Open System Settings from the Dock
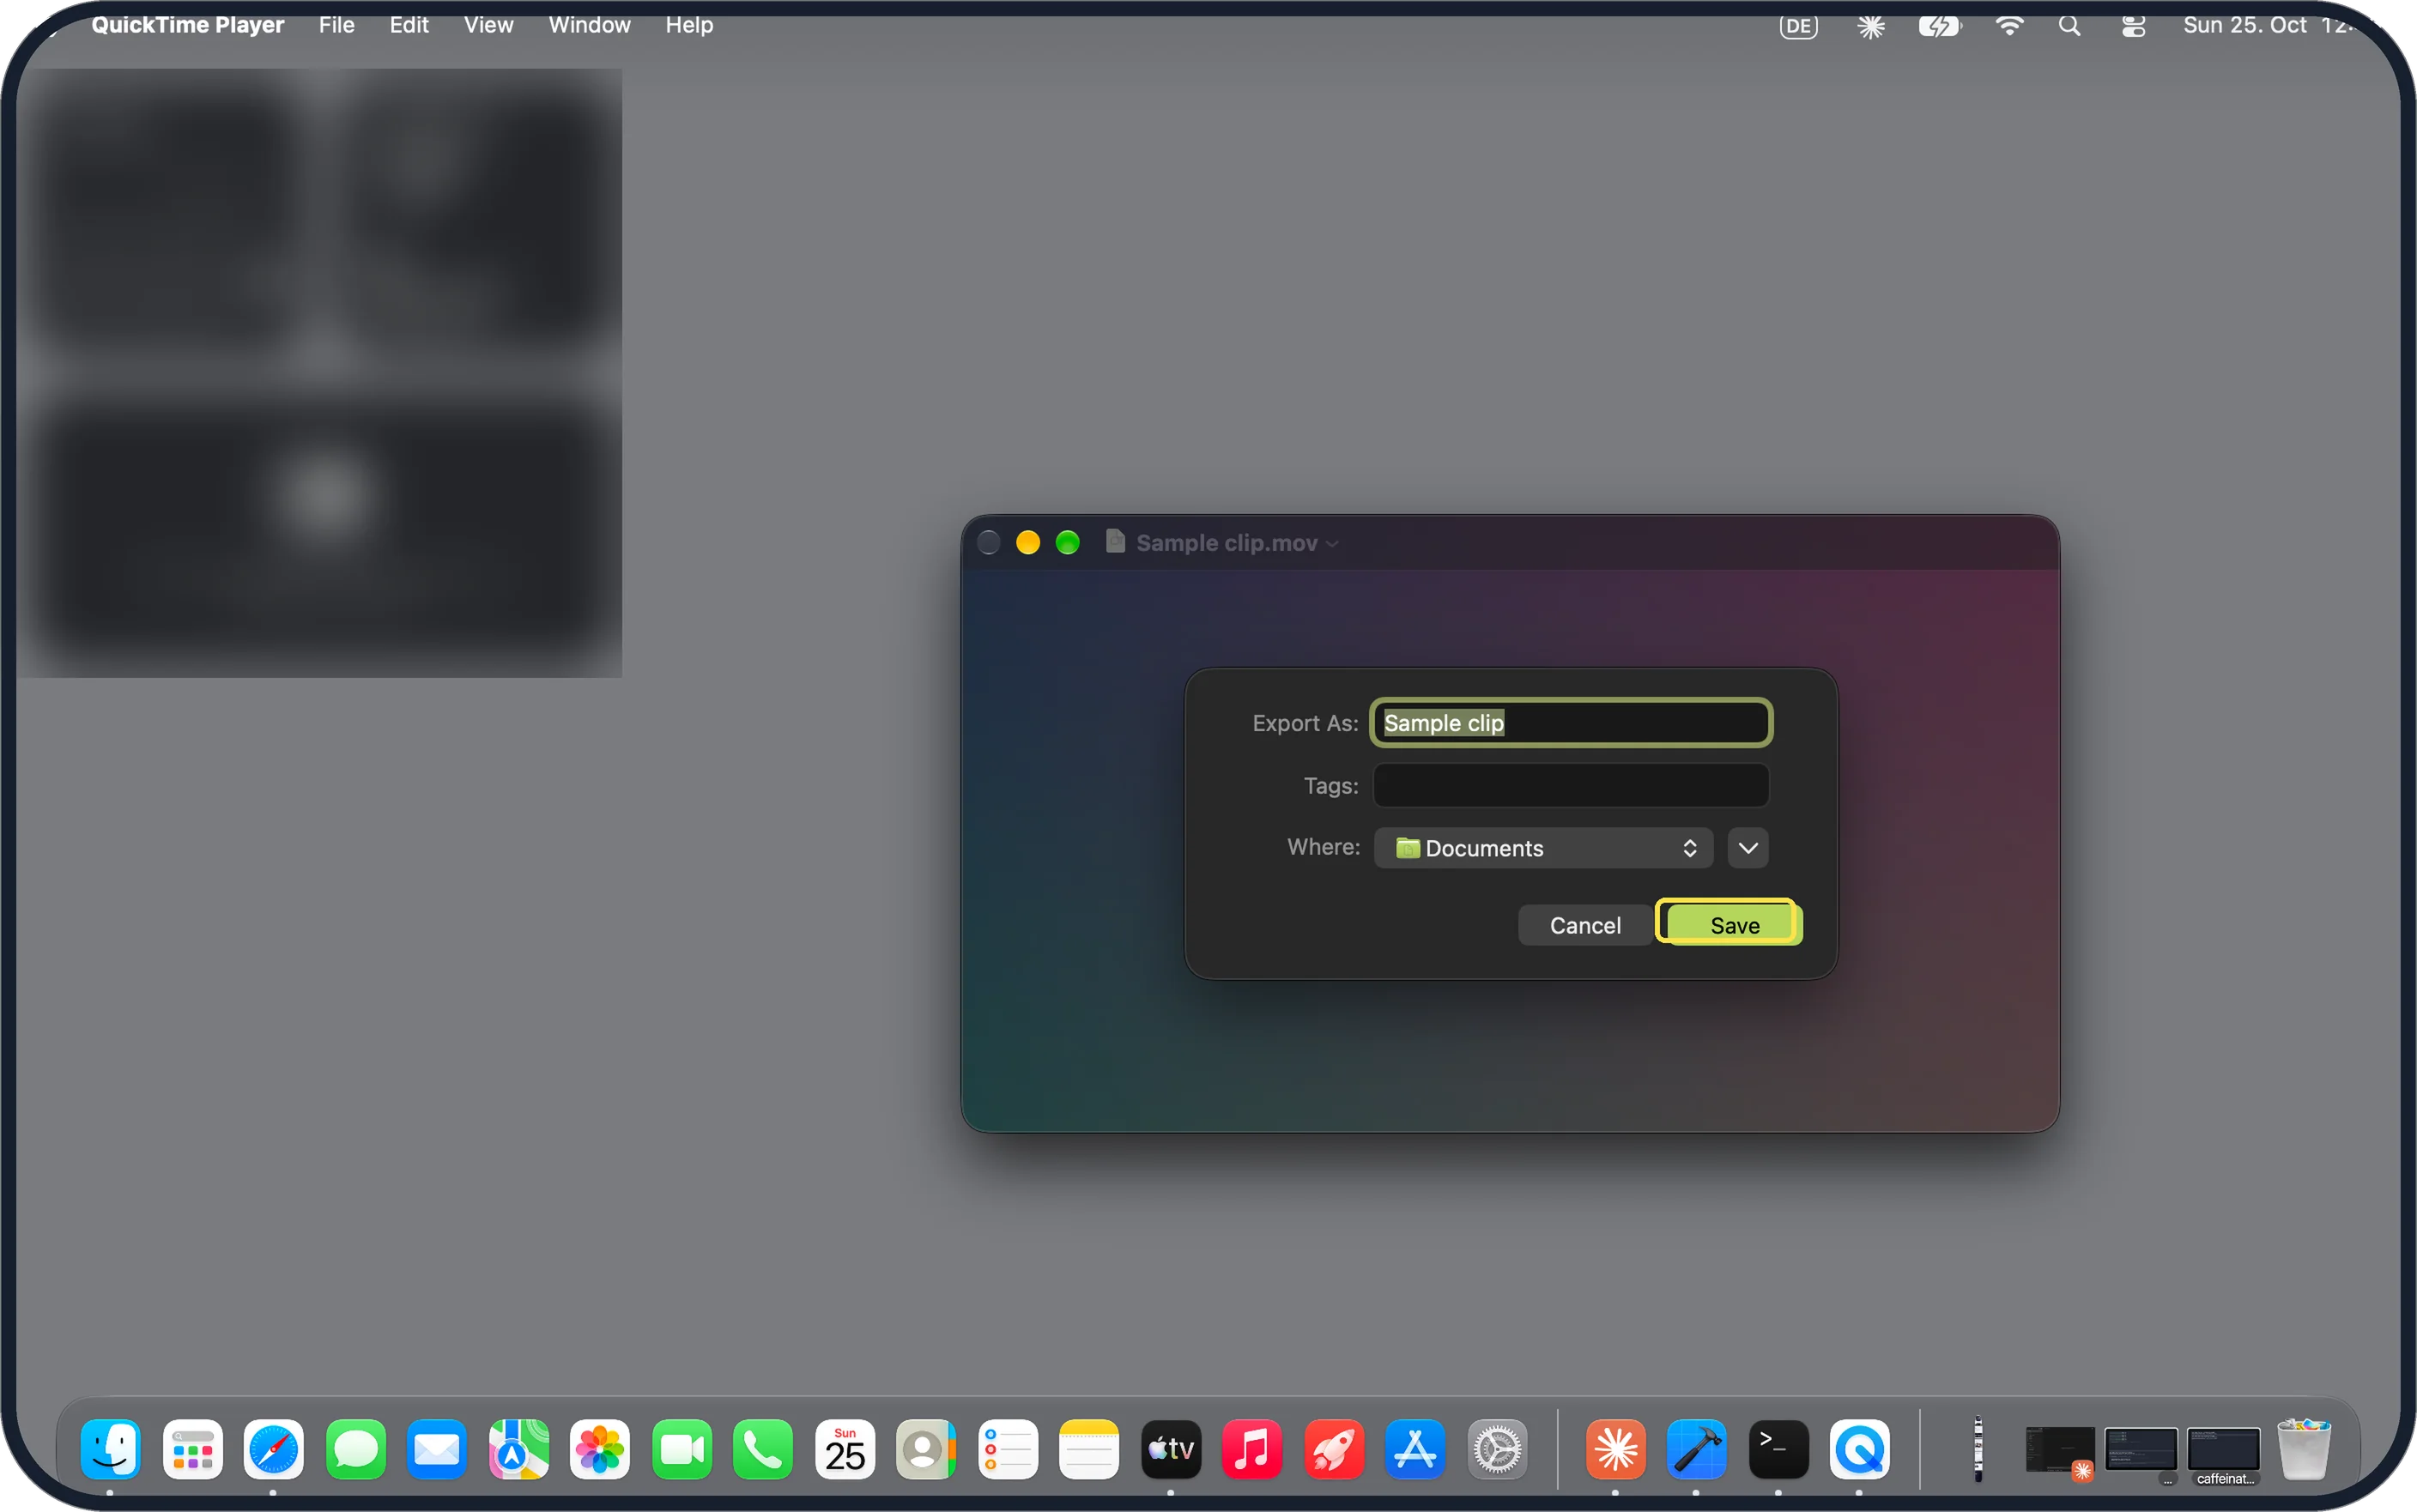2417x1512 pixels. pos(1497,1449)
